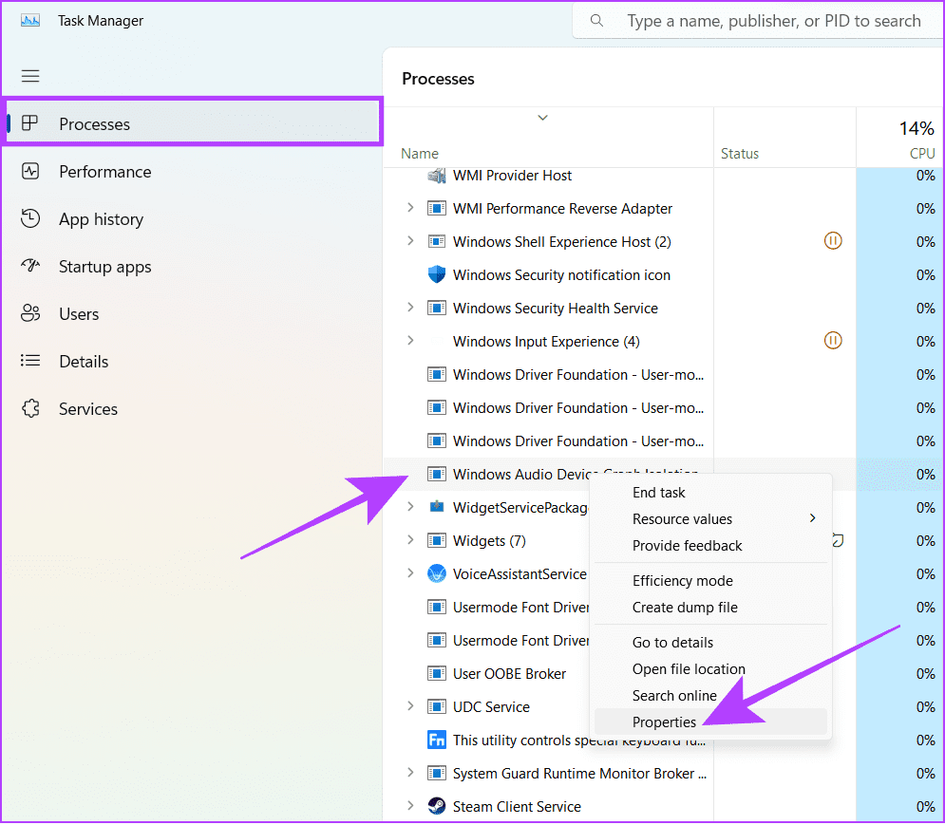Image resolution: width=945 pixels, height=825 pixels.
Task: Open the Details list icon
Action: (30, 361)
